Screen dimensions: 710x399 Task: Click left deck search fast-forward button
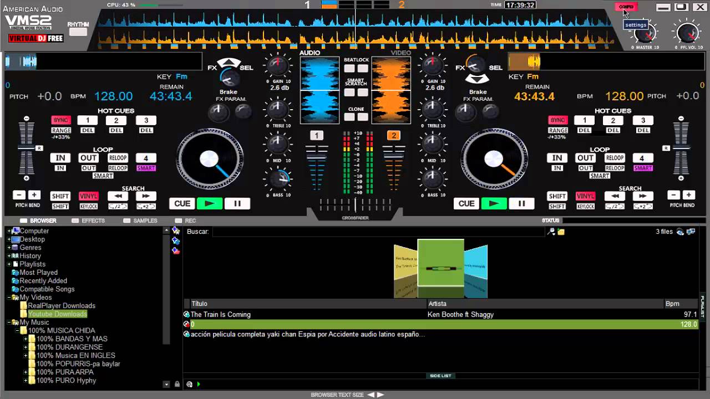145,196
